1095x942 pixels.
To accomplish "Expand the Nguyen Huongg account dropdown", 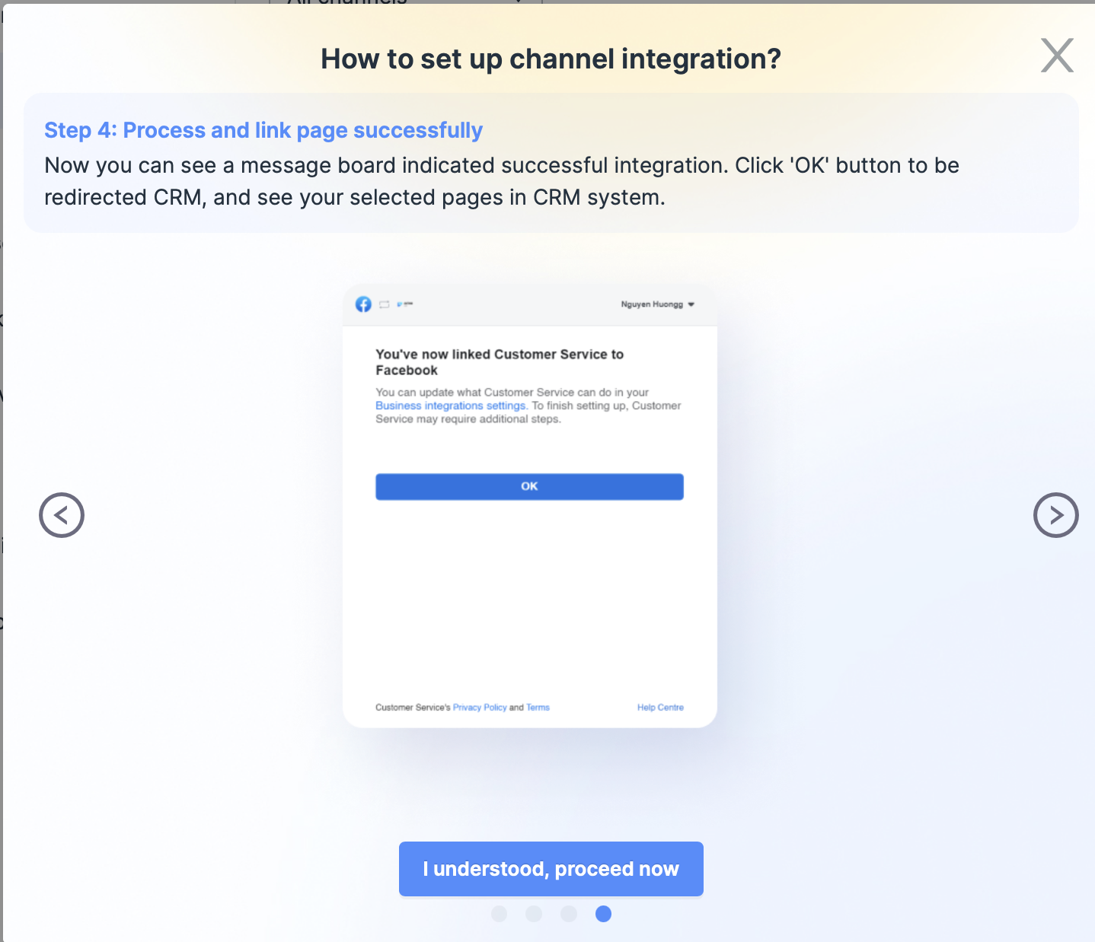I will [x=652, y=304].
